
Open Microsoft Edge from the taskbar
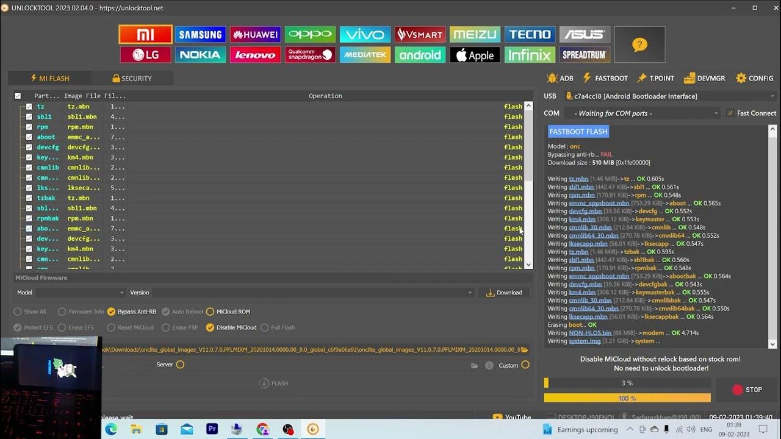pyautogui.click(x=110, y=429)
